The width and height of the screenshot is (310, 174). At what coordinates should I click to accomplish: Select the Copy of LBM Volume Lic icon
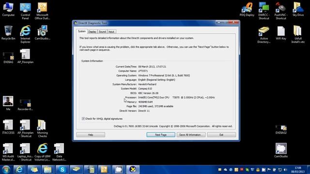42,152
